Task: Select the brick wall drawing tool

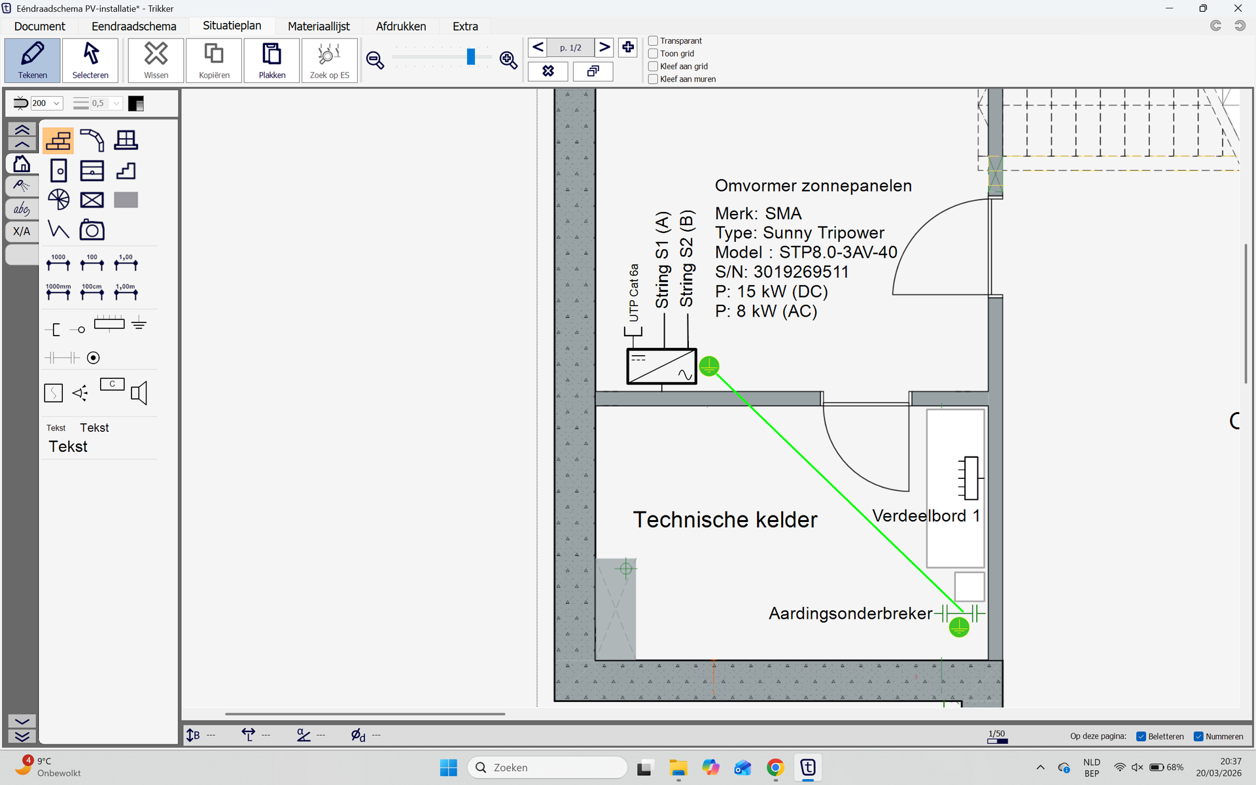Action: pos(58,141)
